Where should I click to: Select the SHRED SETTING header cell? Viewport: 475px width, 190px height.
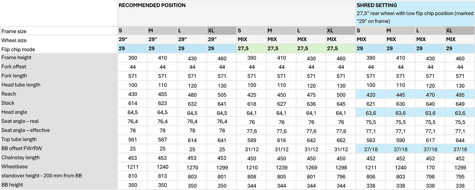(x=415, y=13)
